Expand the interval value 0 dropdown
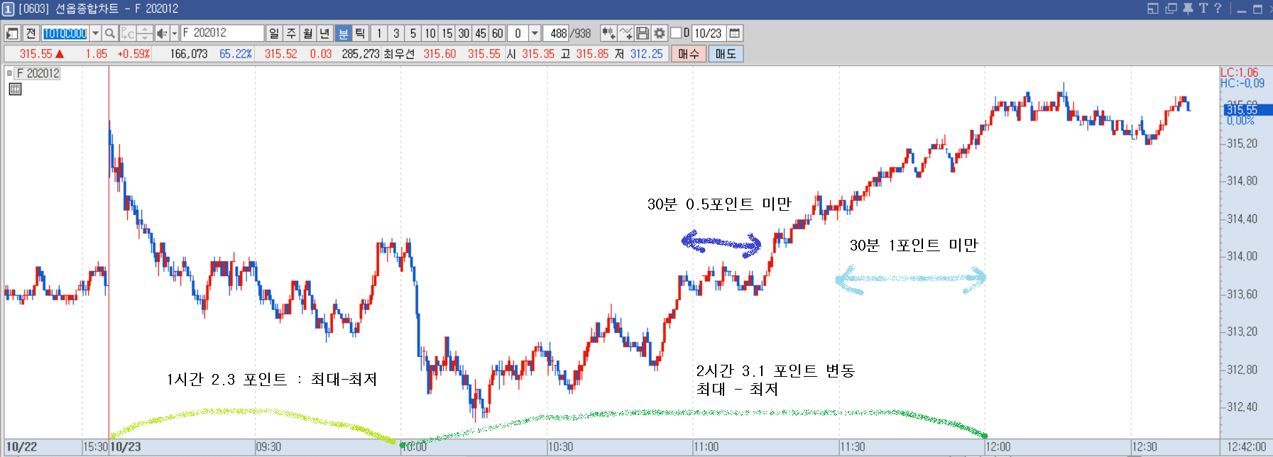The image size is (1273, 457). 535,33
